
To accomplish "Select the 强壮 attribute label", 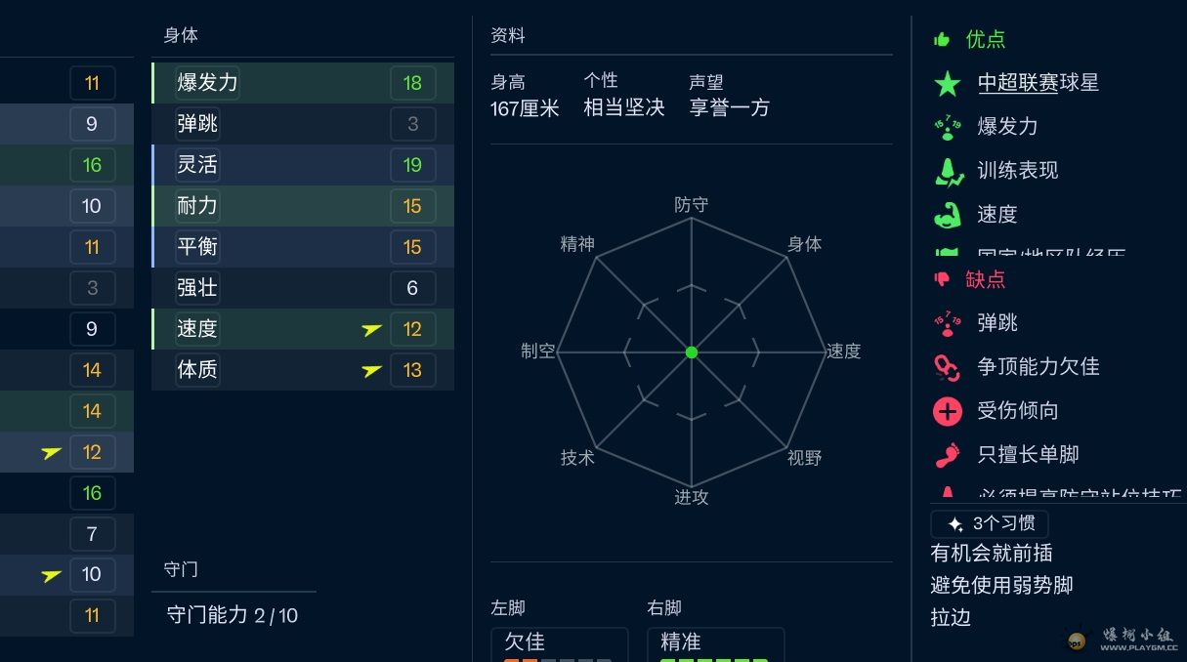I will (197, 288).
